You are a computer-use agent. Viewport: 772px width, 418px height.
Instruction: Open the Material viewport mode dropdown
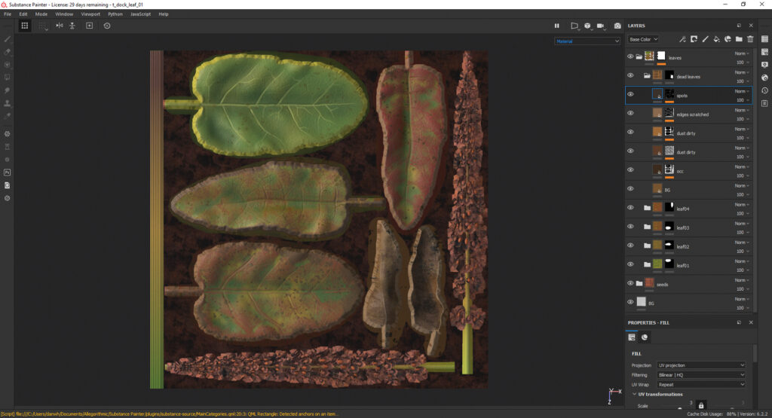point(587,41)
